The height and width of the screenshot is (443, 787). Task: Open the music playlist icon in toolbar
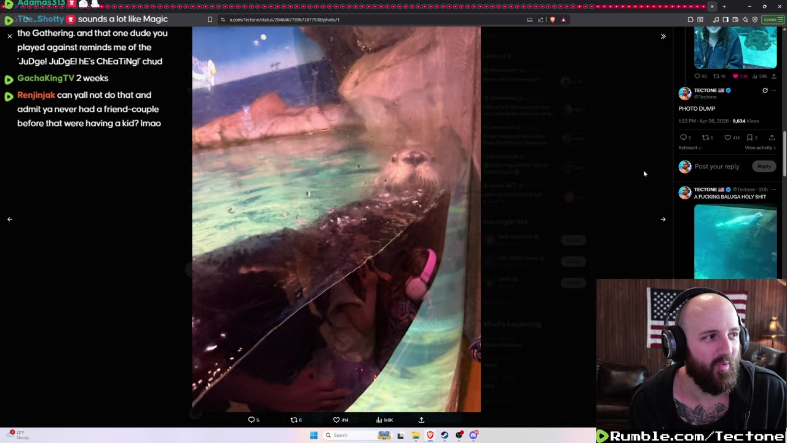coord(716,20)
